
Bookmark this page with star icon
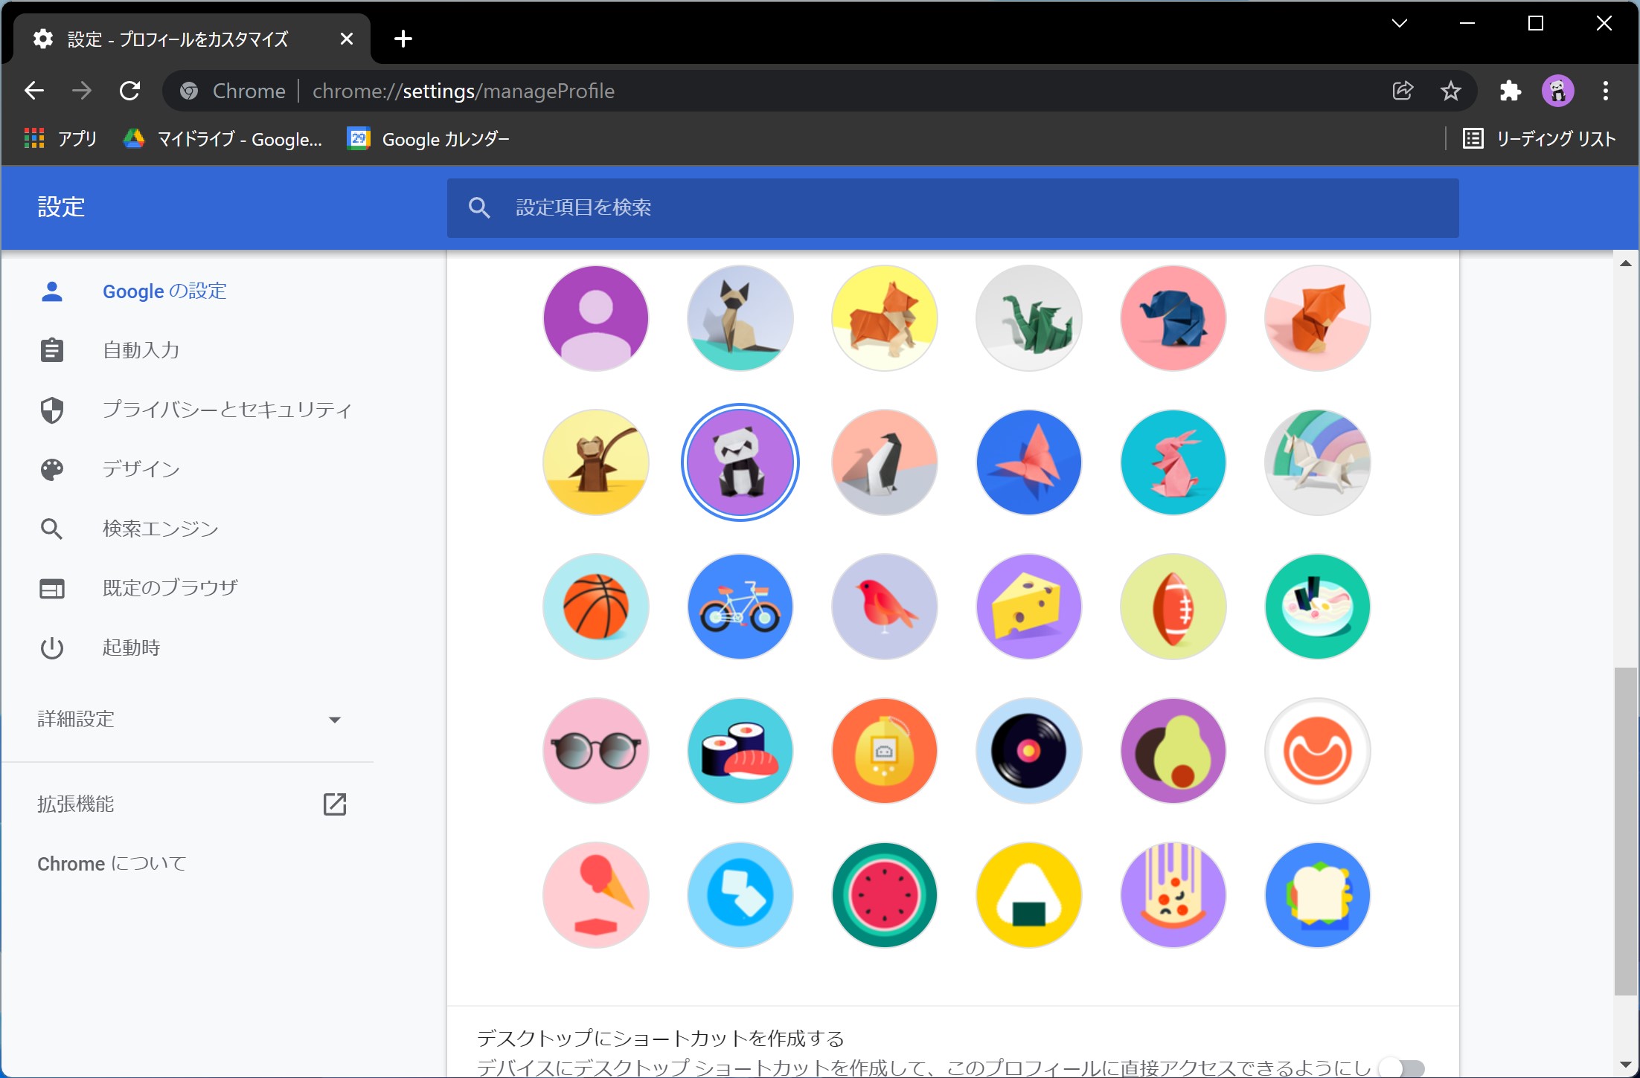point(1450,91)
